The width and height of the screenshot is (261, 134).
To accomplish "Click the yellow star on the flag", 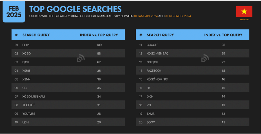I will (x=244, y=11).
